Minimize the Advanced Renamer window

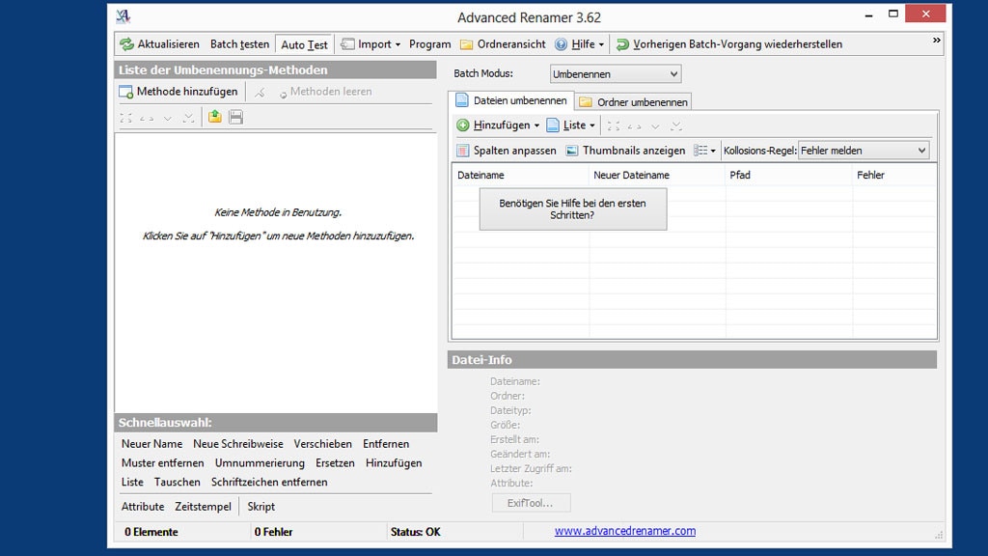[x=869, y=14]
